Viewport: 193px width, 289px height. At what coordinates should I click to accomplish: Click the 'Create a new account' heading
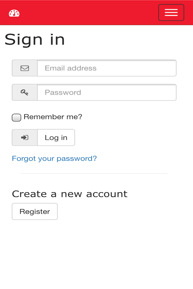[x=70, y=194]
